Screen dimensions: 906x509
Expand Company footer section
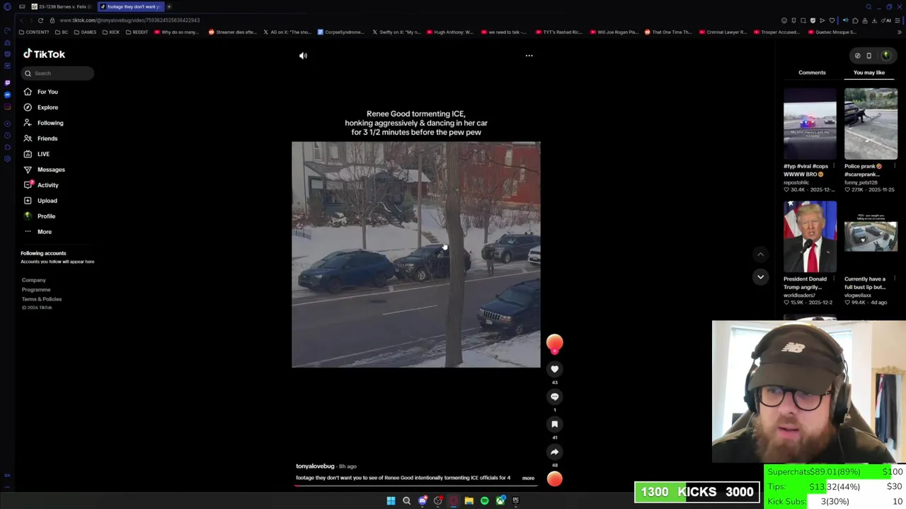[x=33, y=281]
